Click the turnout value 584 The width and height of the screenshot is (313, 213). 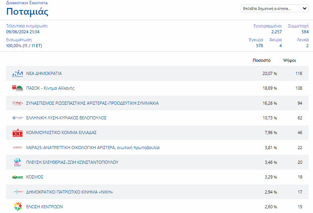pos(305,32)
